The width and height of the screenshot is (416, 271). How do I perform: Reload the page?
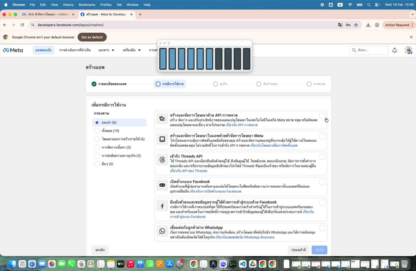click(22, 25)
